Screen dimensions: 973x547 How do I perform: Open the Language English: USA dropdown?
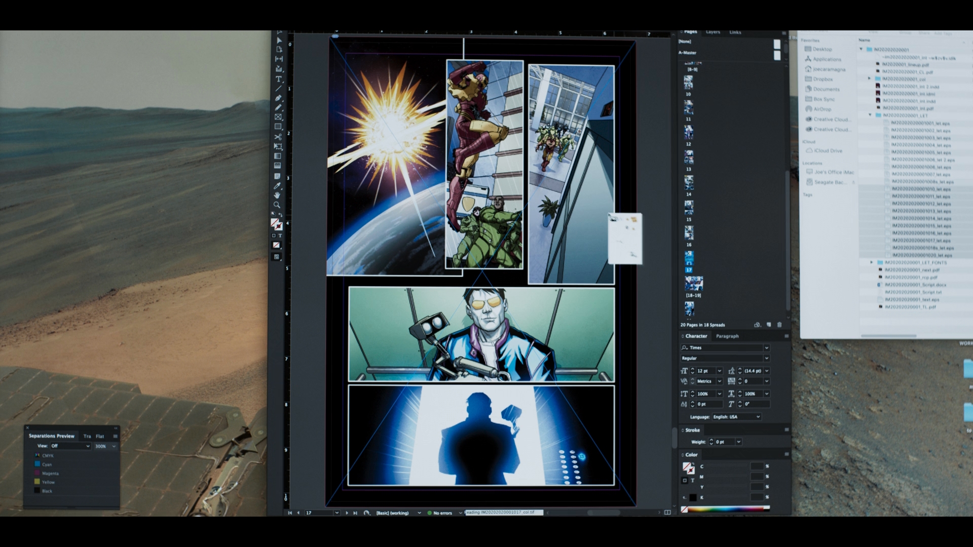pos(736,417)
